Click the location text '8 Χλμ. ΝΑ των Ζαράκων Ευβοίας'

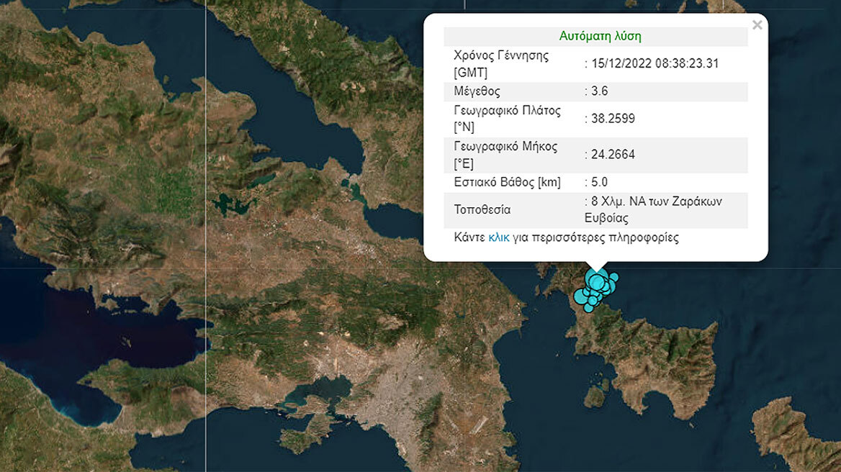[x=655, y=209]
